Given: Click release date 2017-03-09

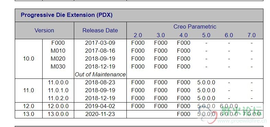Looking at the screenshot, I should pos(100,43).
